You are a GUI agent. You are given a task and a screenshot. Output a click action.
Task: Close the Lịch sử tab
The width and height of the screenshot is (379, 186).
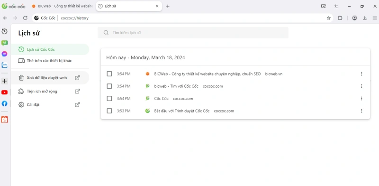(x=157, y=6)
